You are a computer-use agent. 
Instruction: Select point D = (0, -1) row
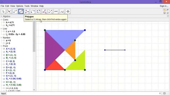[11, 68]
